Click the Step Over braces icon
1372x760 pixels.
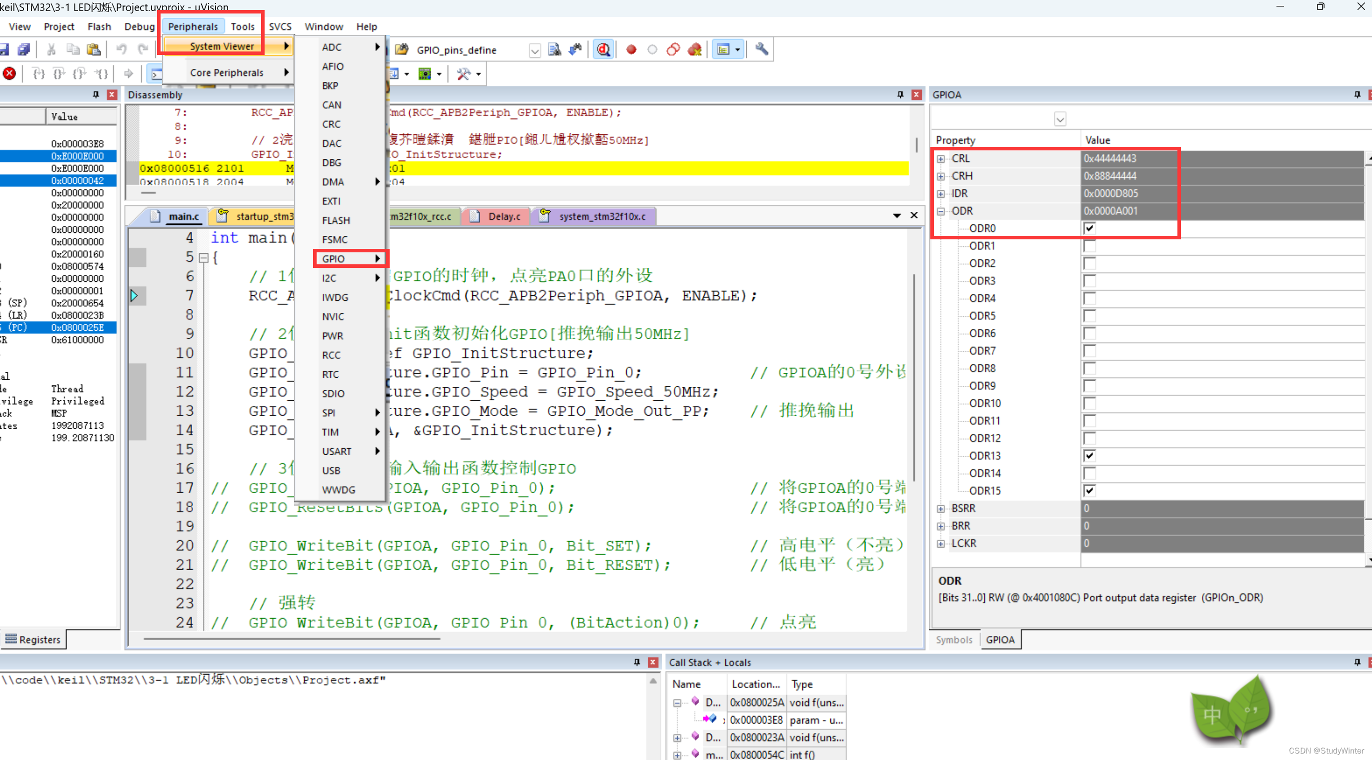[x=59, y=73]
